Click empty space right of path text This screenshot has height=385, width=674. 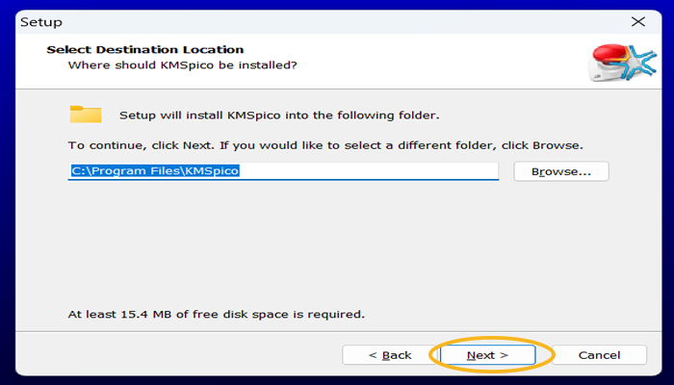(x=385, y=171)
